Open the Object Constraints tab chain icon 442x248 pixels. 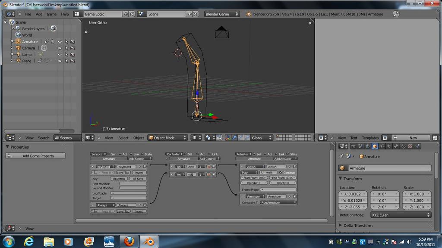[x=382, y=146]
